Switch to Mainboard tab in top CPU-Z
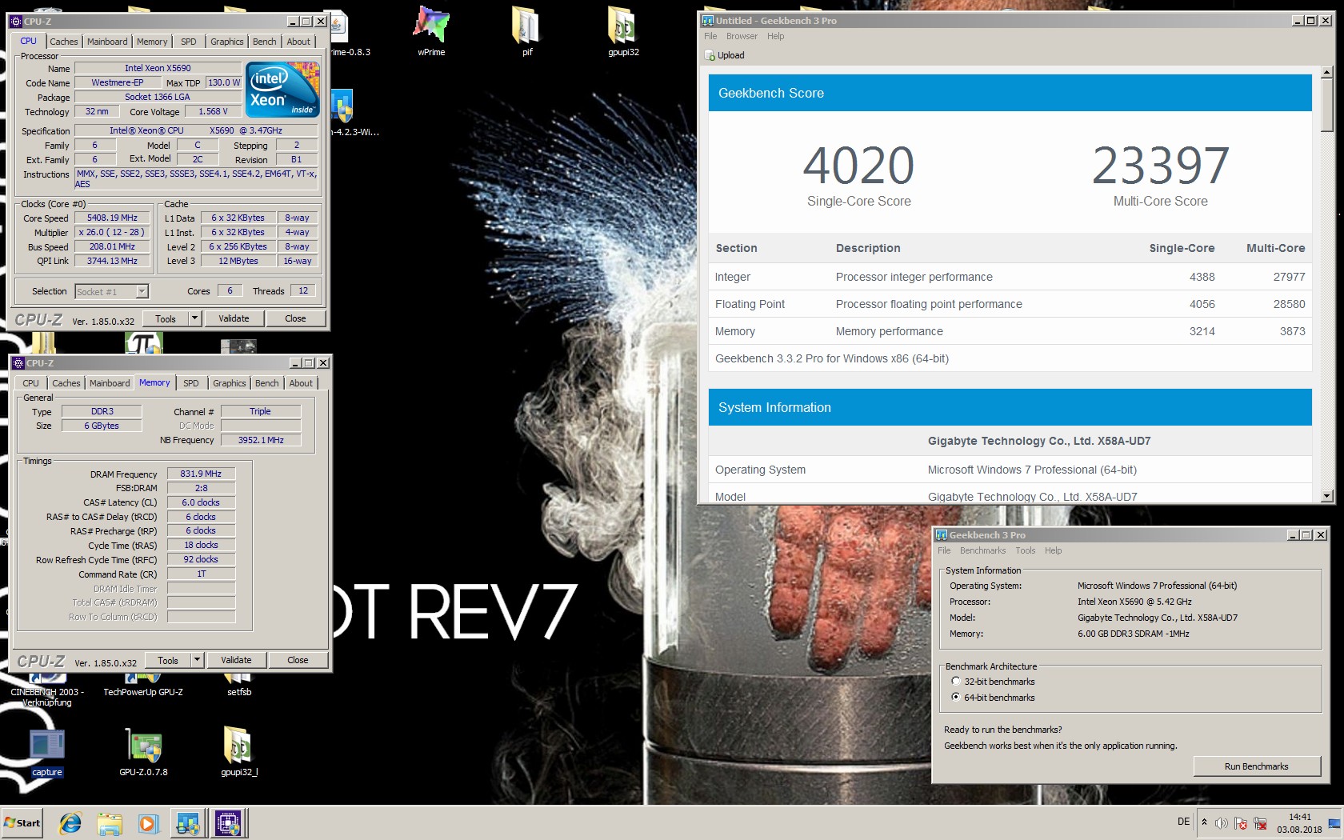1344x840 pixels. [x=107, y=42]
